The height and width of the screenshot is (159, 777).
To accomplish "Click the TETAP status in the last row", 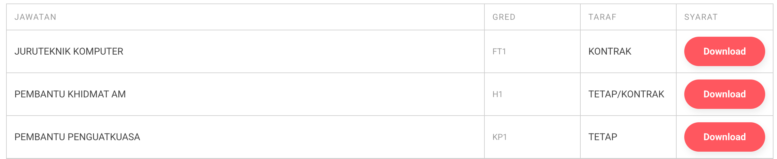I will point(603,137).
